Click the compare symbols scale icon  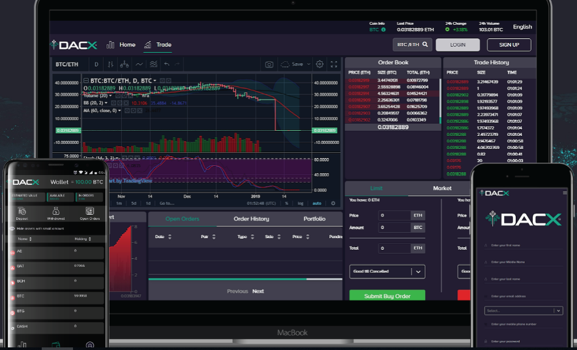click(x=125, y=64)
